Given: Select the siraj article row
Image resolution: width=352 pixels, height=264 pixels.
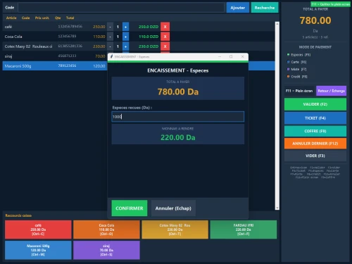Looking at the screenshot, I should pos(55,56).
